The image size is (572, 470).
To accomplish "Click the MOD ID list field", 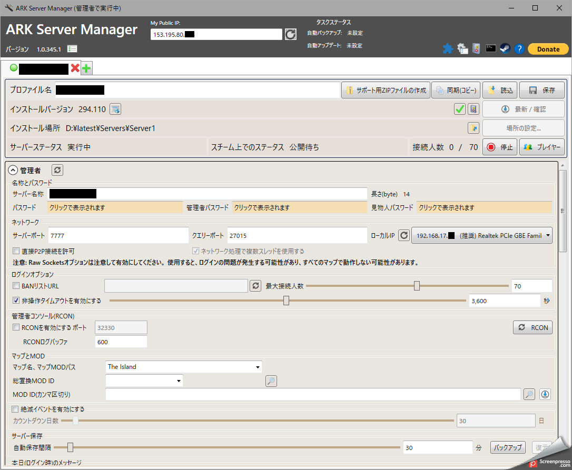I will tap(313, 394).
